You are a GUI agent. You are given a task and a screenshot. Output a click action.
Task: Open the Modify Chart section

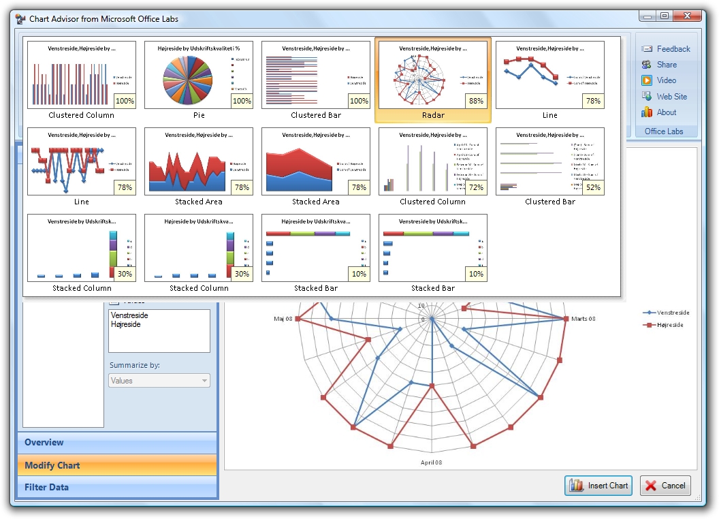[x=117, y=465]
